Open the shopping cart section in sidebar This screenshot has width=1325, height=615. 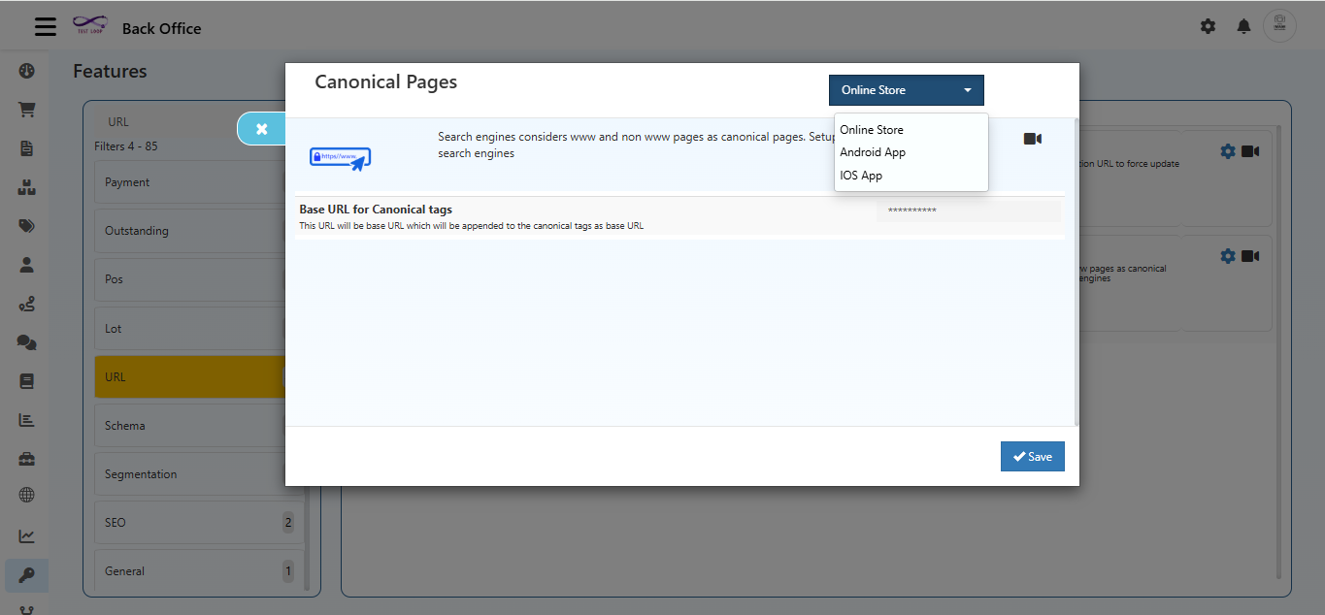coord(26,109)
